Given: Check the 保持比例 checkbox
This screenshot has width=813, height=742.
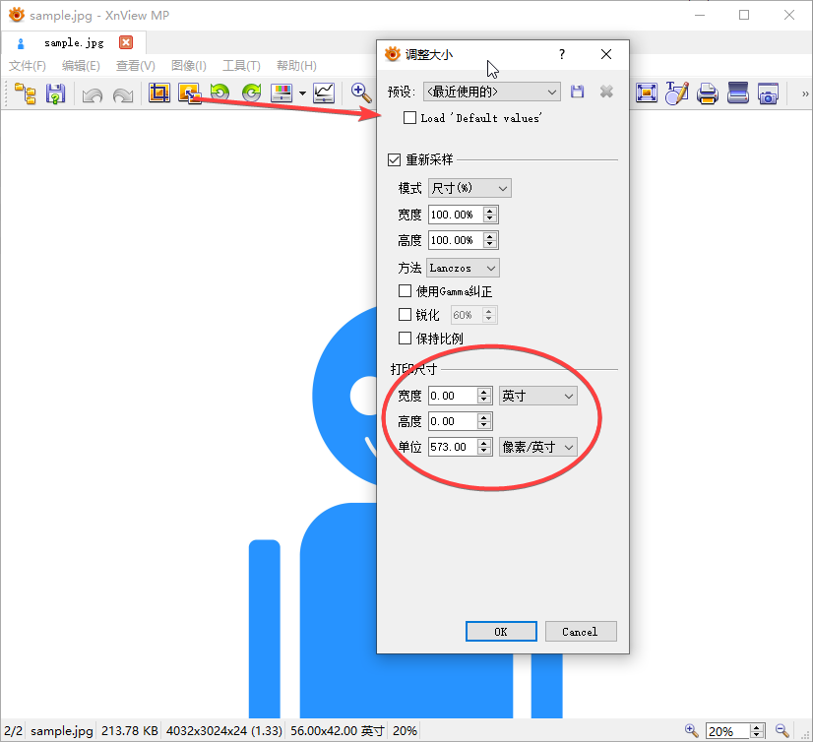Looking at the screenshot, I should [405, 339].
